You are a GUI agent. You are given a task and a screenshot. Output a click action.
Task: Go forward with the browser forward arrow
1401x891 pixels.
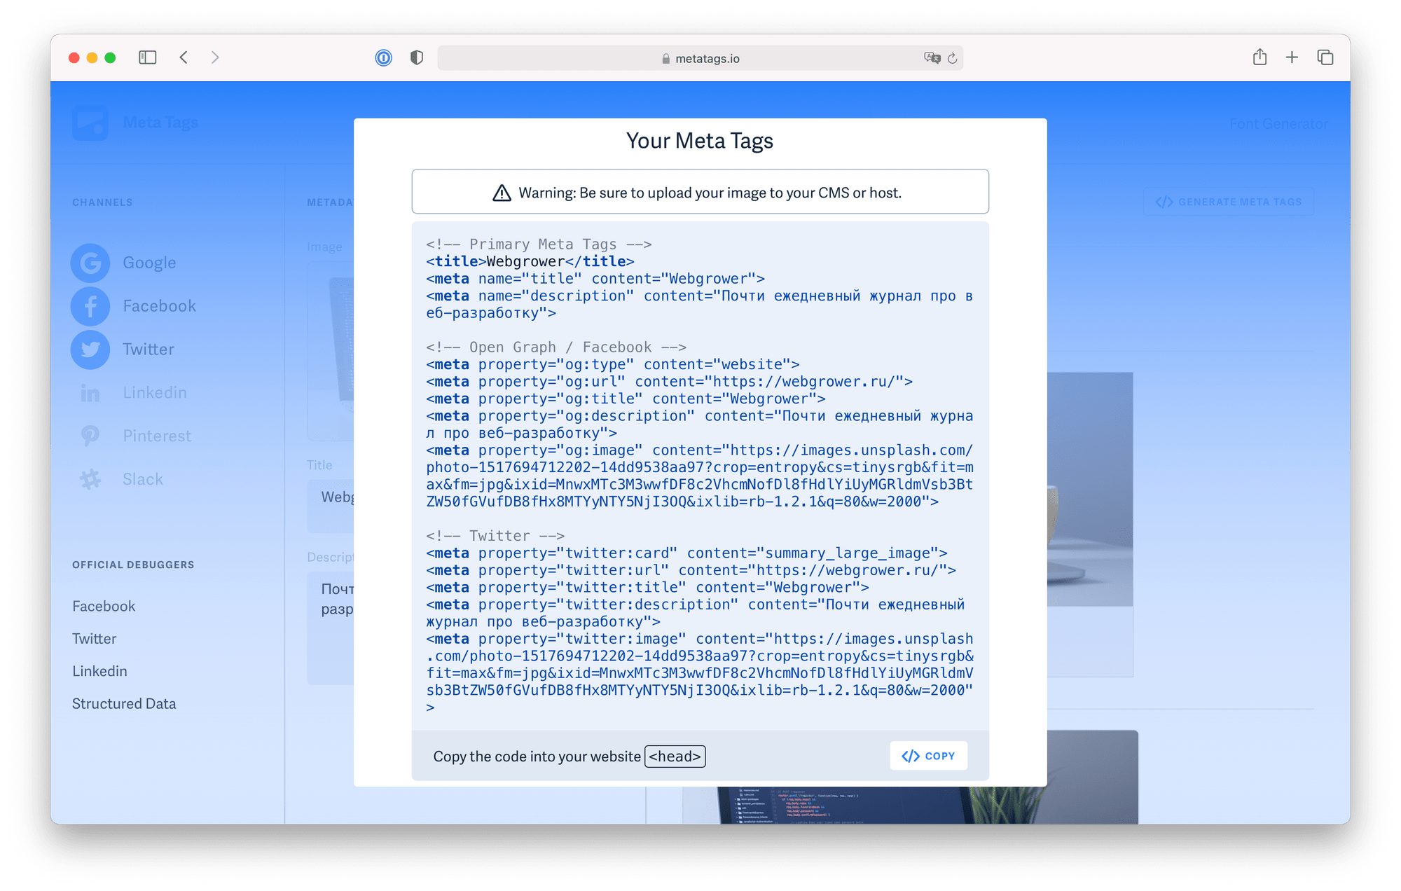pos(215,57)
